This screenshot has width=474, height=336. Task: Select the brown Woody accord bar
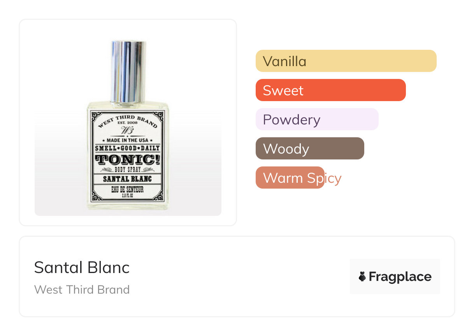[309, 149]
